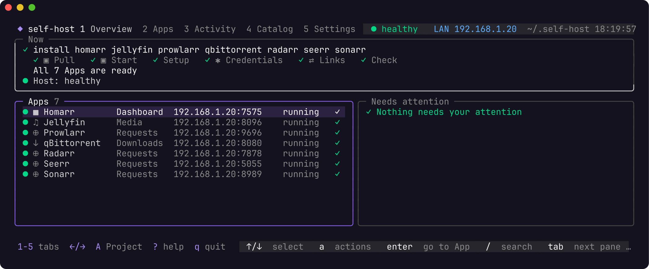This screenshot has width=649, height=269.
Task: Click the Credentials asterisk icon
Action: [x=218, y=60]
